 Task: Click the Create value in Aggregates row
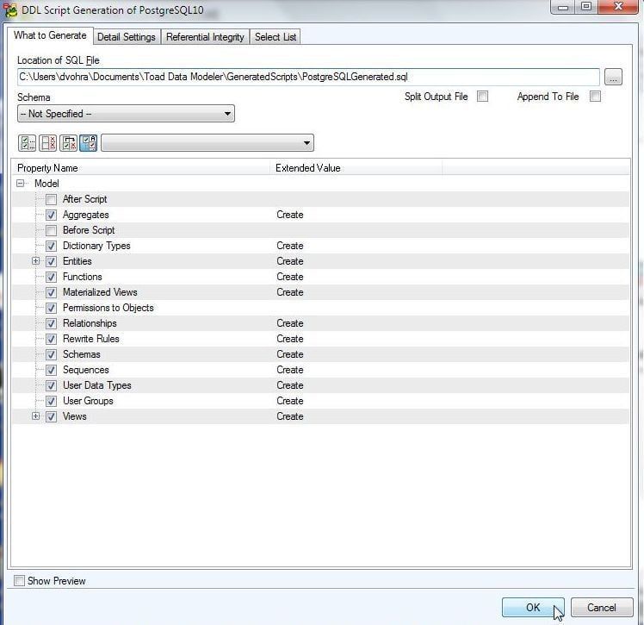(x=290, y=215)
